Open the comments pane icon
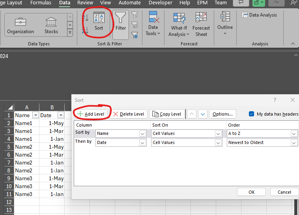Image resolution: width=299 pixels, height=215 pixels. (x=241, y=3)
